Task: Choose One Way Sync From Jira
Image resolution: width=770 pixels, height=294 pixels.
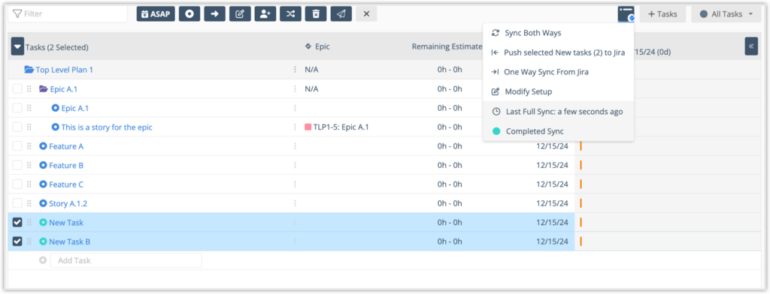Action: [559, 72]
